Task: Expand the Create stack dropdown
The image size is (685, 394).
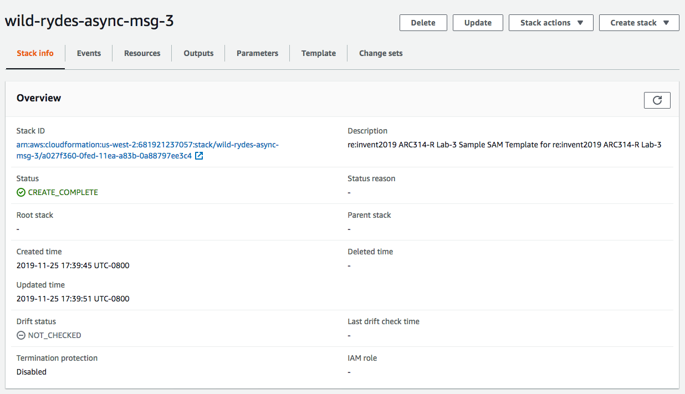Action: pos(639,23)
